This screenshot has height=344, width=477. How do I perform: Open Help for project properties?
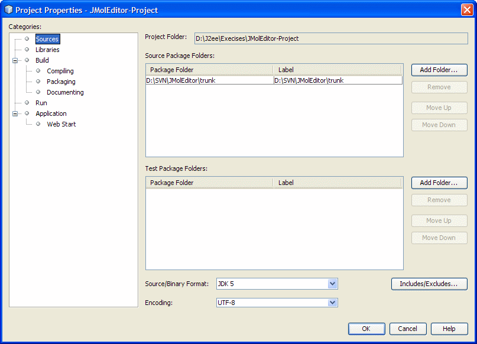449,329
